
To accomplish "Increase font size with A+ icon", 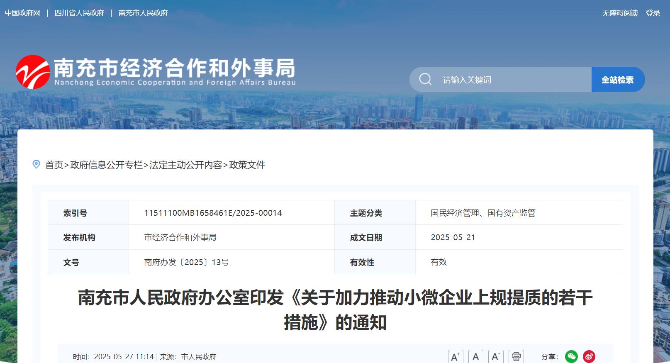I will point(455,356).
